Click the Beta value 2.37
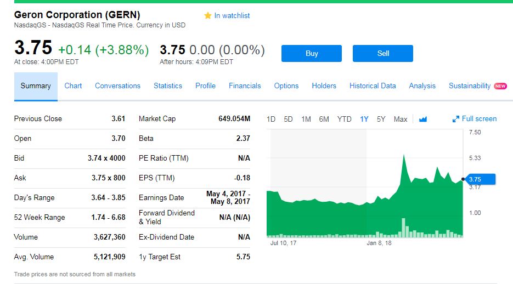This screenshot has height=284, width=513. (243, 138)
